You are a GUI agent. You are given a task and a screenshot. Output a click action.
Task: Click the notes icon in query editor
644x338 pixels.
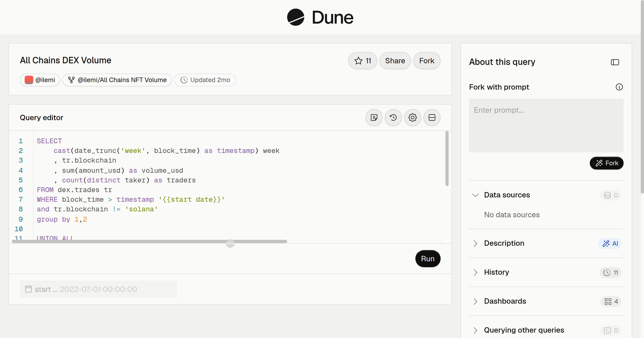point(374,117)
